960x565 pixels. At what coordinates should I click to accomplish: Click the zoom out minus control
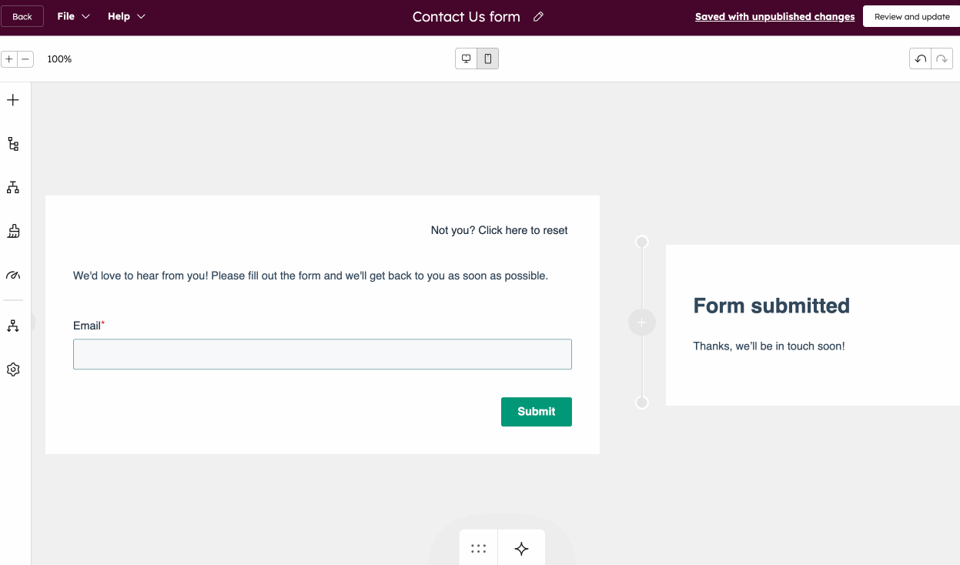[x=25, y=59]
